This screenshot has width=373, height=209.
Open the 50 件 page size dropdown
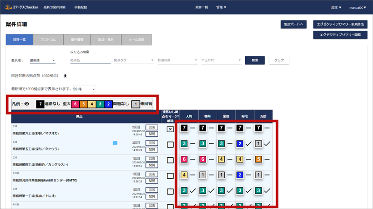point(84,89)
